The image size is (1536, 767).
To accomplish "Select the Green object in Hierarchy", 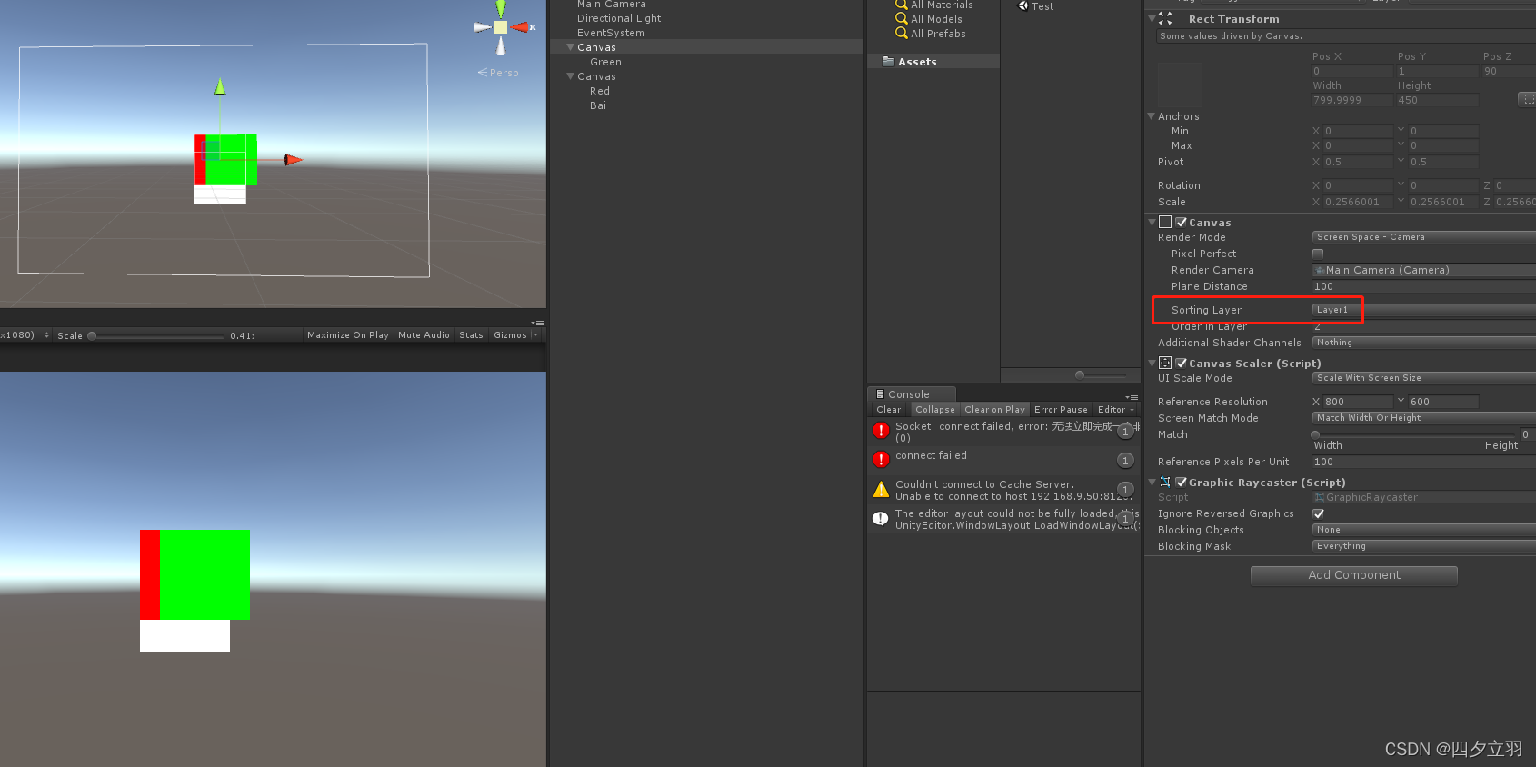I will pyautogui.click(x=606, y=62).
